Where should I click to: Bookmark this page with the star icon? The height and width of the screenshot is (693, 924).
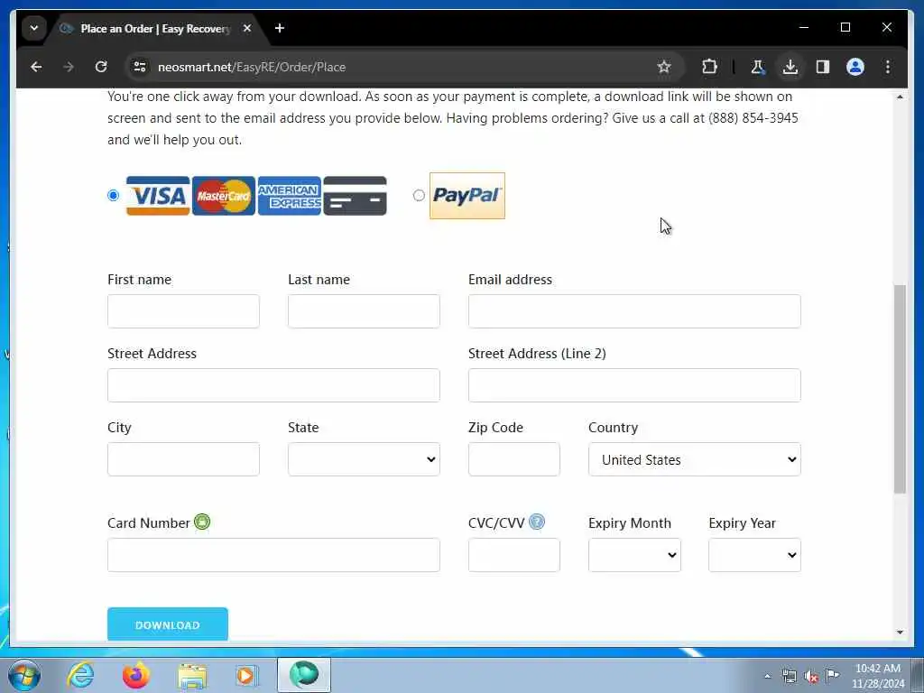(x=664, y=67)
